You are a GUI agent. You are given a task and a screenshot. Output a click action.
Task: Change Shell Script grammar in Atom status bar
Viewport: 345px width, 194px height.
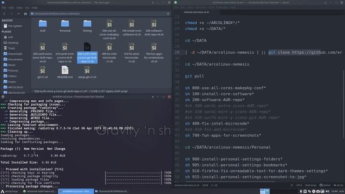[x=310, y=185]
